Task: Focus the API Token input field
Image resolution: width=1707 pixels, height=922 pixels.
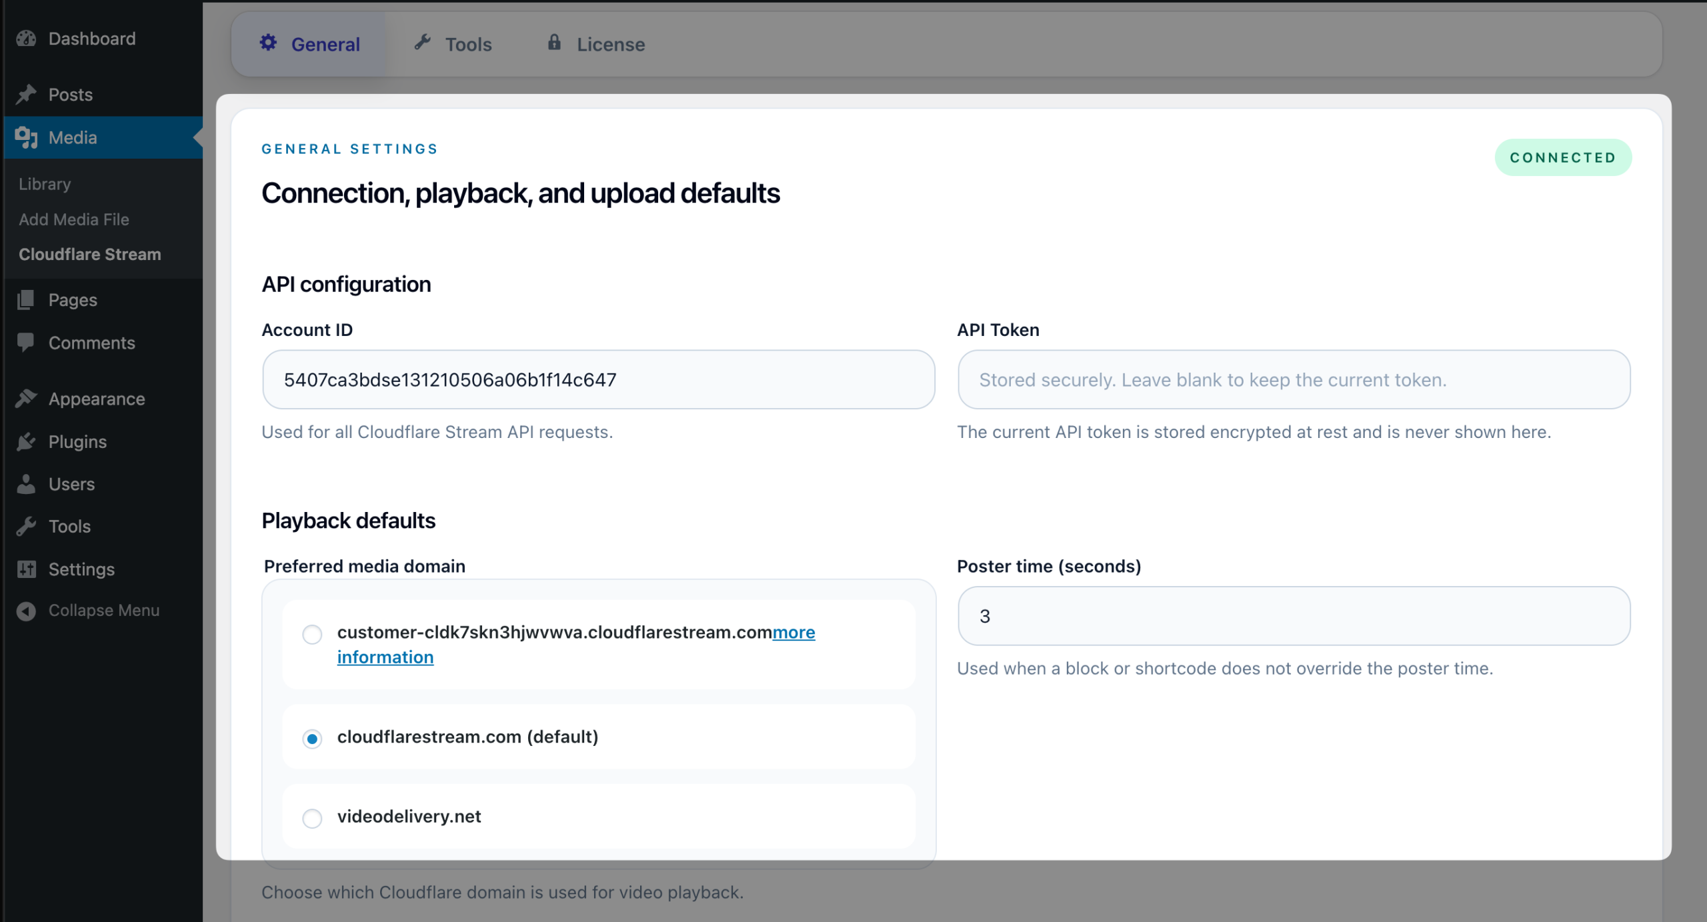Action: tap(1294, 379)
